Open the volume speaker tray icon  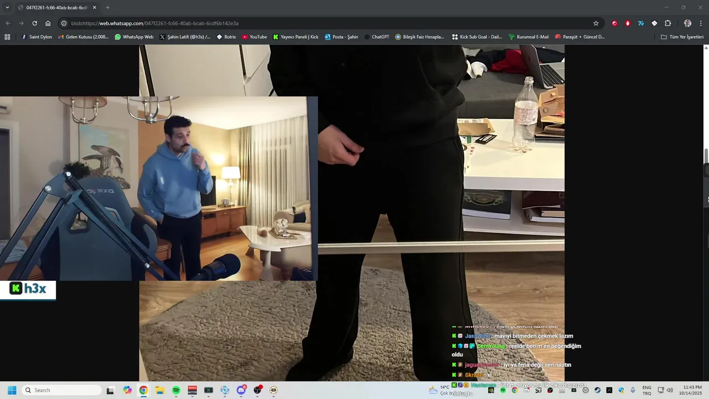click(670, 390)
